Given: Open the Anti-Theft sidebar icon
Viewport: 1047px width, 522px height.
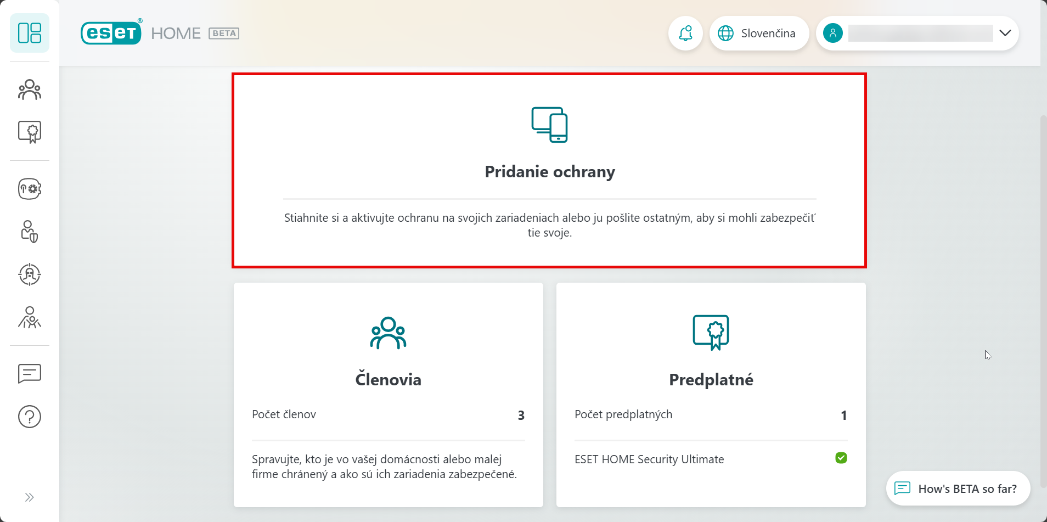Looking at the screenshot, I should (30, 274).
